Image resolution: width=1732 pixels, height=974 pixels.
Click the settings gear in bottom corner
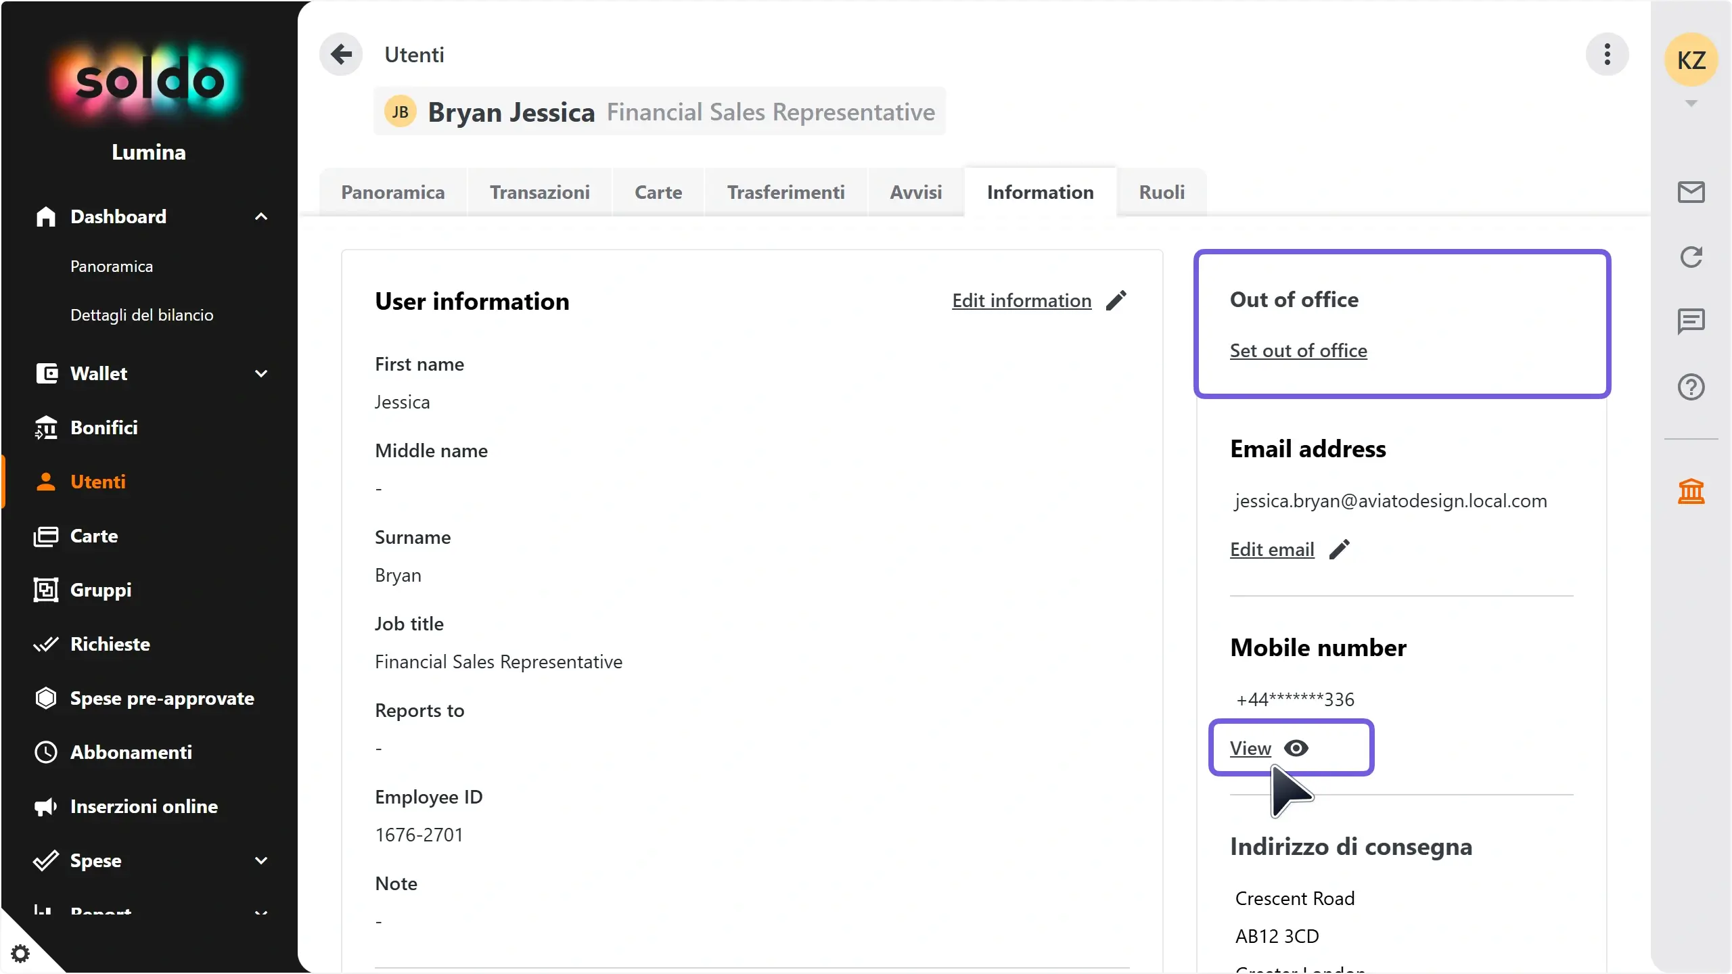pyautogui.click(x=20, y=953)
